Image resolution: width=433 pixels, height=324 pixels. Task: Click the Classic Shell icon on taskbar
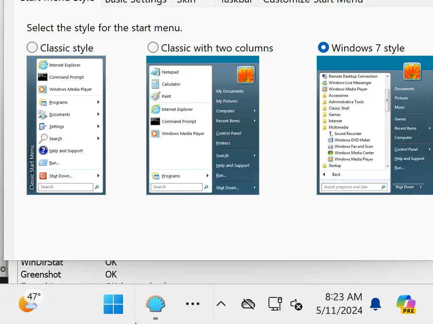pyautogui.click(x=156, y=304)
